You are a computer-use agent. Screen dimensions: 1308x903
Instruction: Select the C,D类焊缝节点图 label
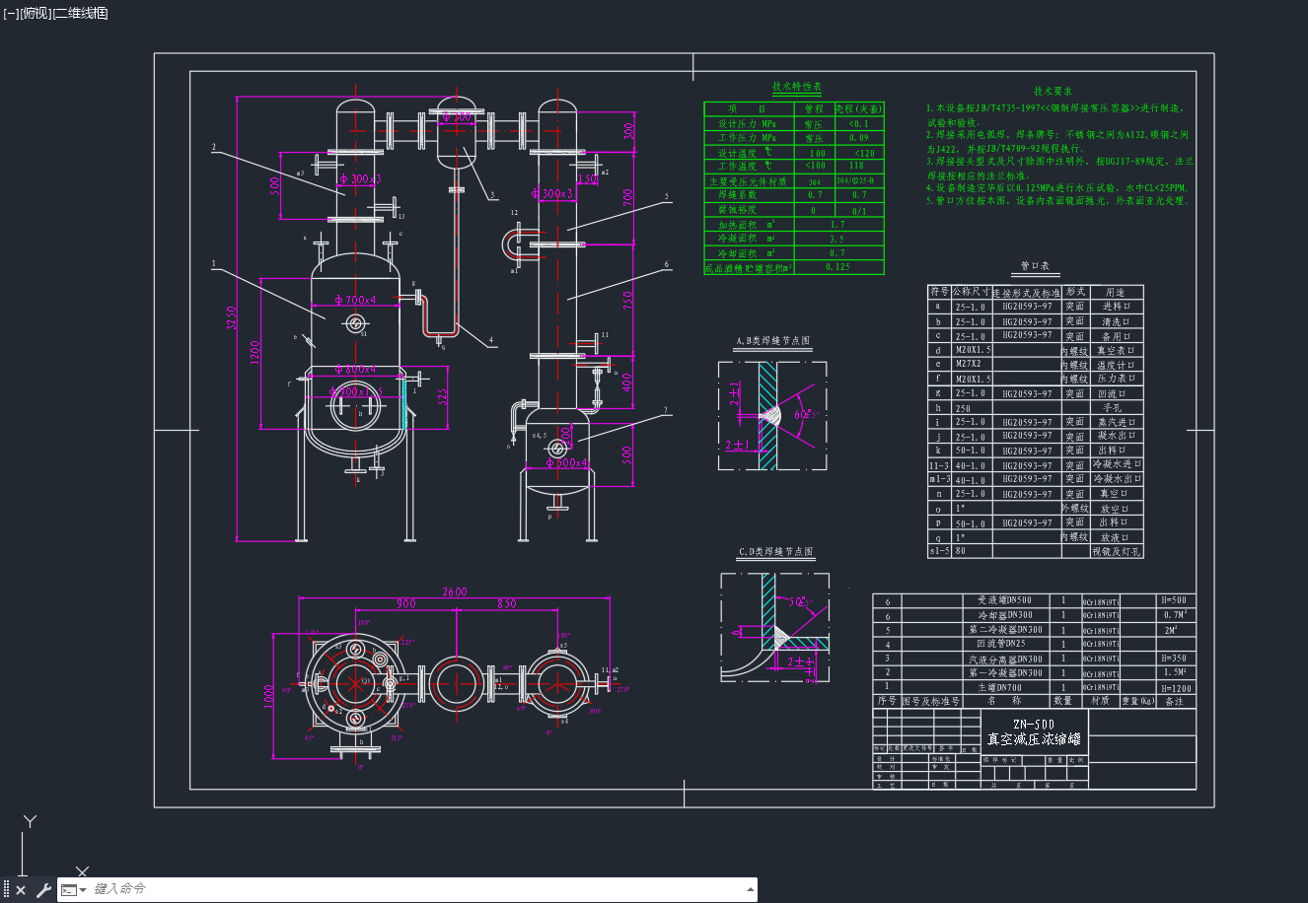(775, 552)
